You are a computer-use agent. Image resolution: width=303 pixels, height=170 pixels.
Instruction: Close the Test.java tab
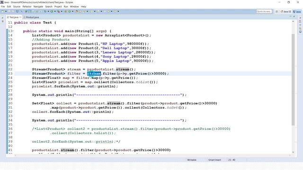pos(20,17)
